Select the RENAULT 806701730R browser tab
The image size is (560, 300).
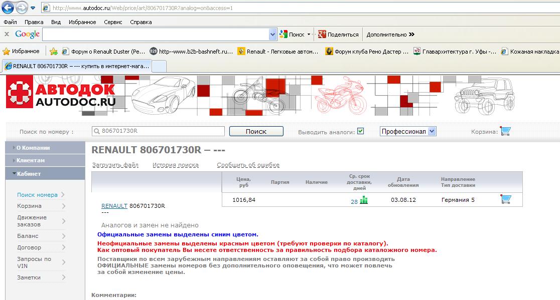coord(77,66)
